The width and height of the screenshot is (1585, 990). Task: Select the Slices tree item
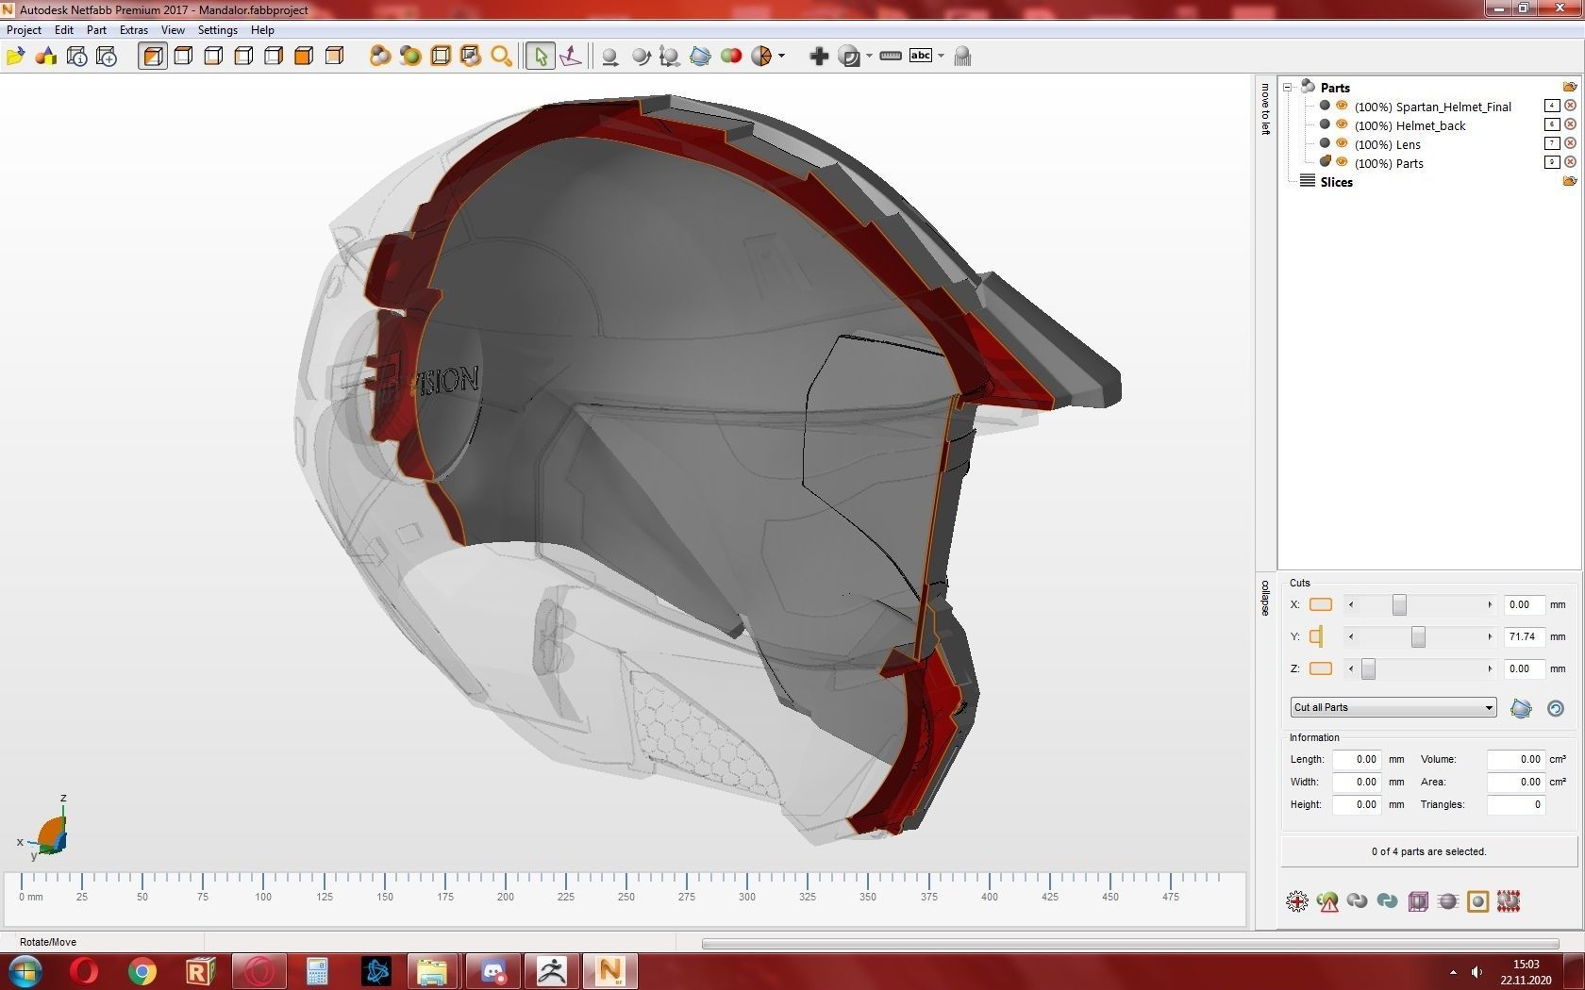tap(1336, 182)
